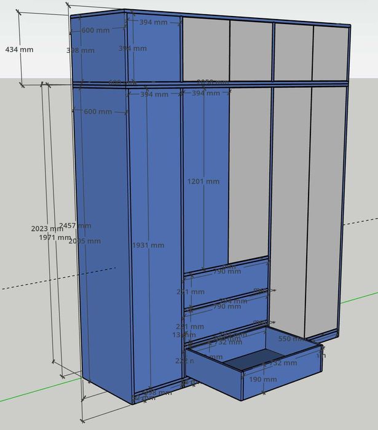
Task: Select the 2005 mm dimension label
Action: click(85, 241)
